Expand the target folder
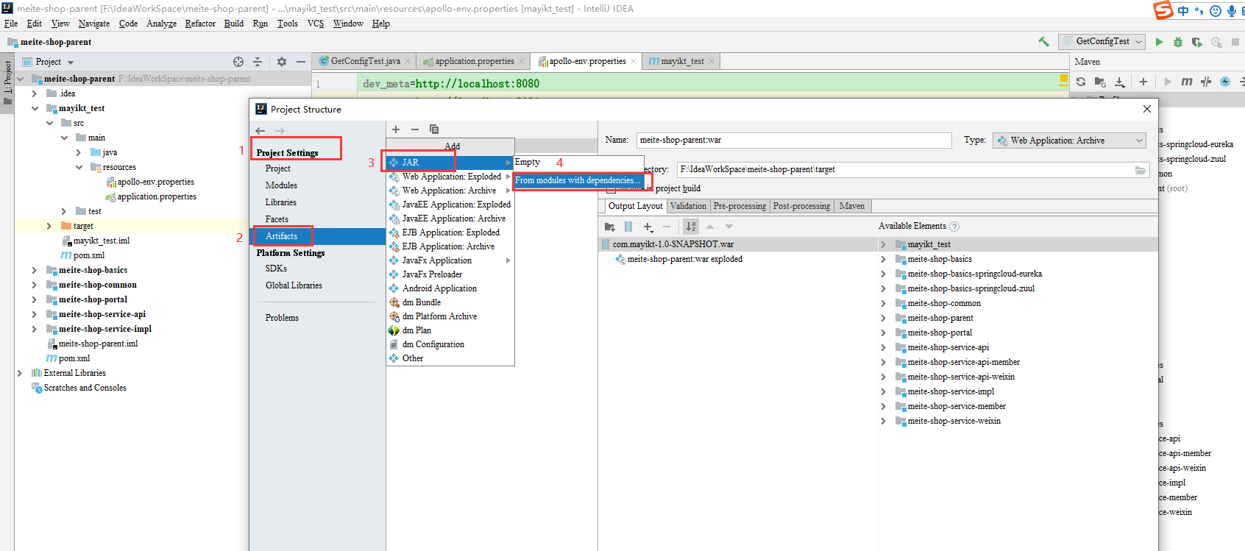The width and height of the screenshot is (1245, 551). tap(49, 226)
